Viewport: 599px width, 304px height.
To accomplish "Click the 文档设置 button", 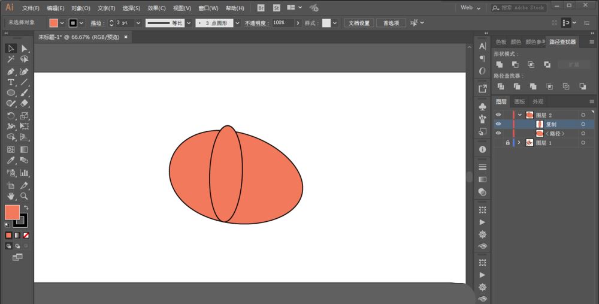I will pyautogui.click(x=359, y=23).
